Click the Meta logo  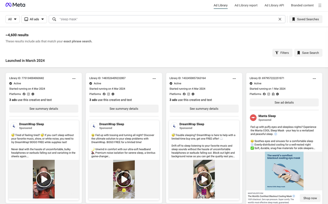(15, 5)
